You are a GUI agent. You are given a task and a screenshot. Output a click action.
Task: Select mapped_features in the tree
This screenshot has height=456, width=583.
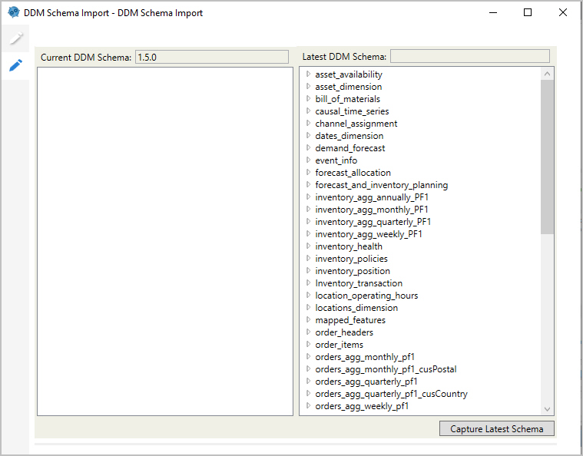(350, 320)
